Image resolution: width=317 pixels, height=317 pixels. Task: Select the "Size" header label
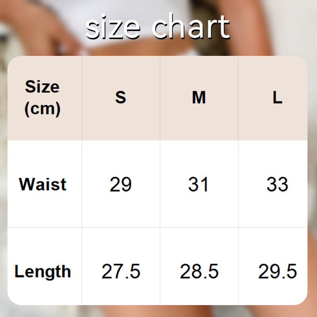click(x=42, y=87)
